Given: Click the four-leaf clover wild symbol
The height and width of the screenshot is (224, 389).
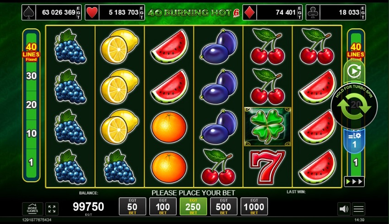Looking at the screenshot, I should click(x=267, y=126).
